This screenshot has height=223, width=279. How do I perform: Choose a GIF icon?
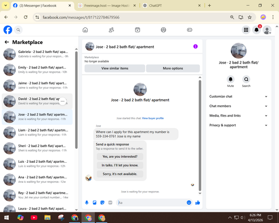pos(110,202)
